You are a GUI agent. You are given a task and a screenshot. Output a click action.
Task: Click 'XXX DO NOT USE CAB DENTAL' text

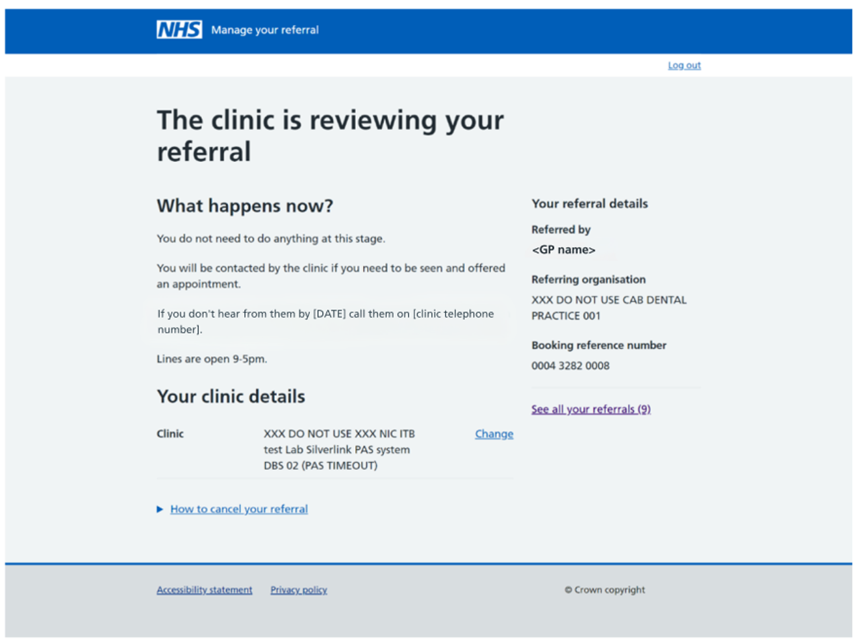pos(609,300)
